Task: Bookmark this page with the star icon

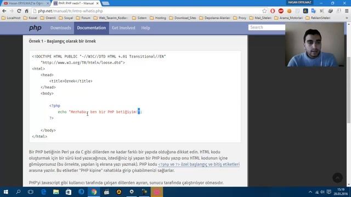Action: pyautogui.click(x=264, y=11)
